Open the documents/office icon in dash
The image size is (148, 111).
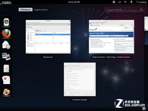6,80
